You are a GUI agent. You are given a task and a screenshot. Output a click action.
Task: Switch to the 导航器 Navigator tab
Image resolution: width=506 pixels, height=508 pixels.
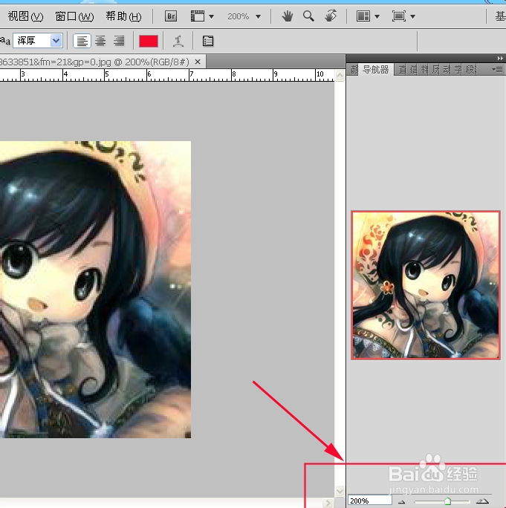[375, 69]
